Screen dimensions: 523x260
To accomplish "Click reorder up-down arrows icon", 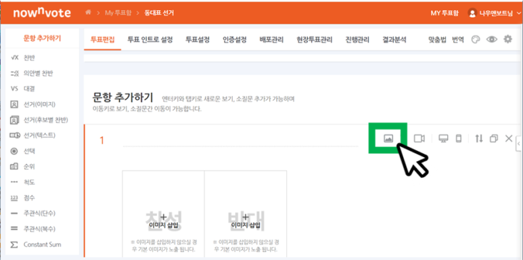I will click(479, 139).
